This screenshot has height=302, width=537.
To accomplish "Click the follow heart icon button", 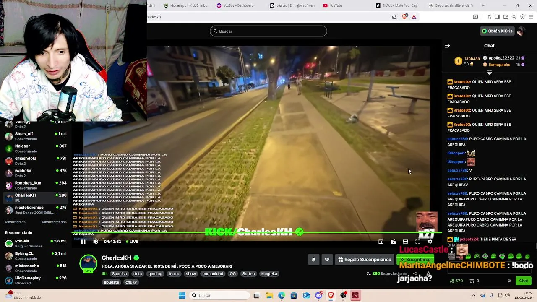I will [x=327, y=260].
